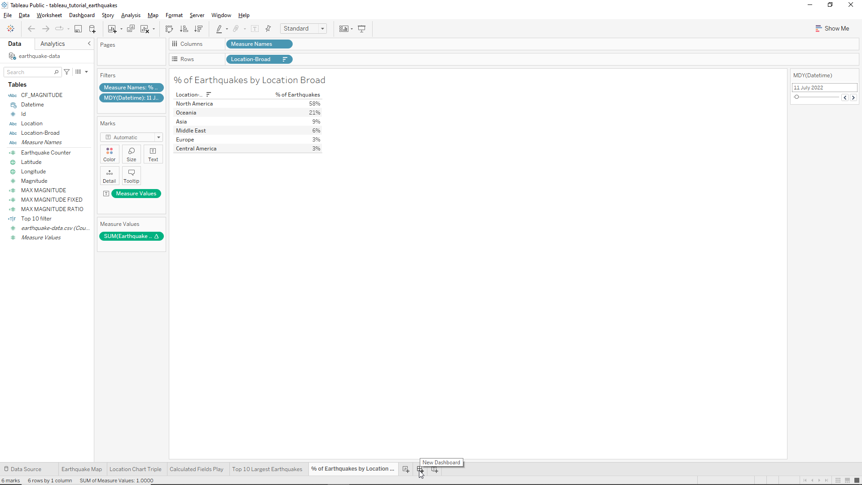This screenshot has width=862, height=485.
Task: Click the Tooltip mark card
Action: (x=132, y=176)
